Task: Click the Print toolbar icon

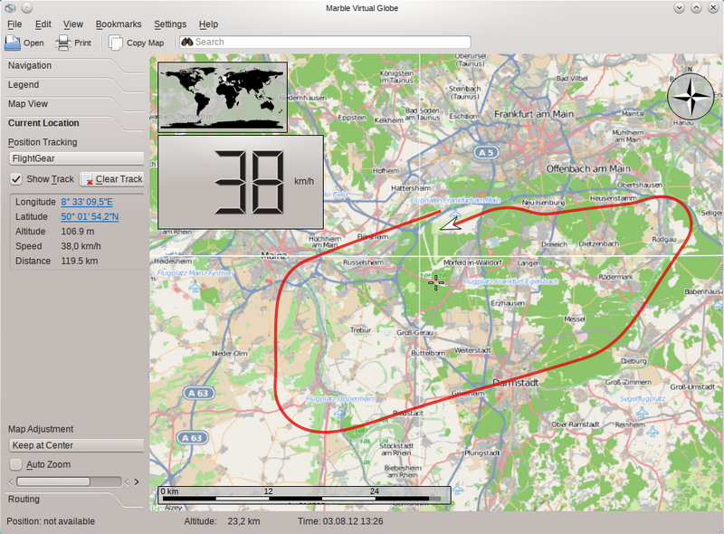Action: [62, 43]
